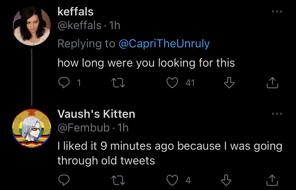Image resolution: width=296 pixels, height=190 pixels.
Task: Downvote Vaush's Kitten tweet
Action: [x=226, y=180]
